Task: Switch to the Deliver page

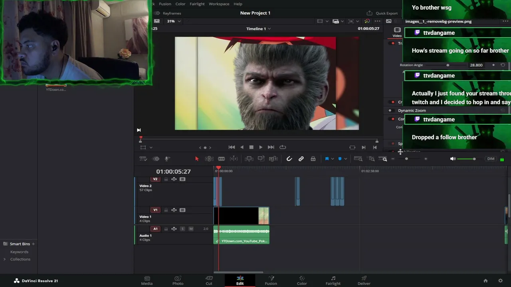Action: [364, 281]
